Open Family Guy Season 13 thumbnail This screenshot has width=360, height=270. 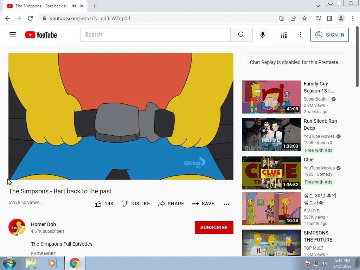(x=271, y=97)
